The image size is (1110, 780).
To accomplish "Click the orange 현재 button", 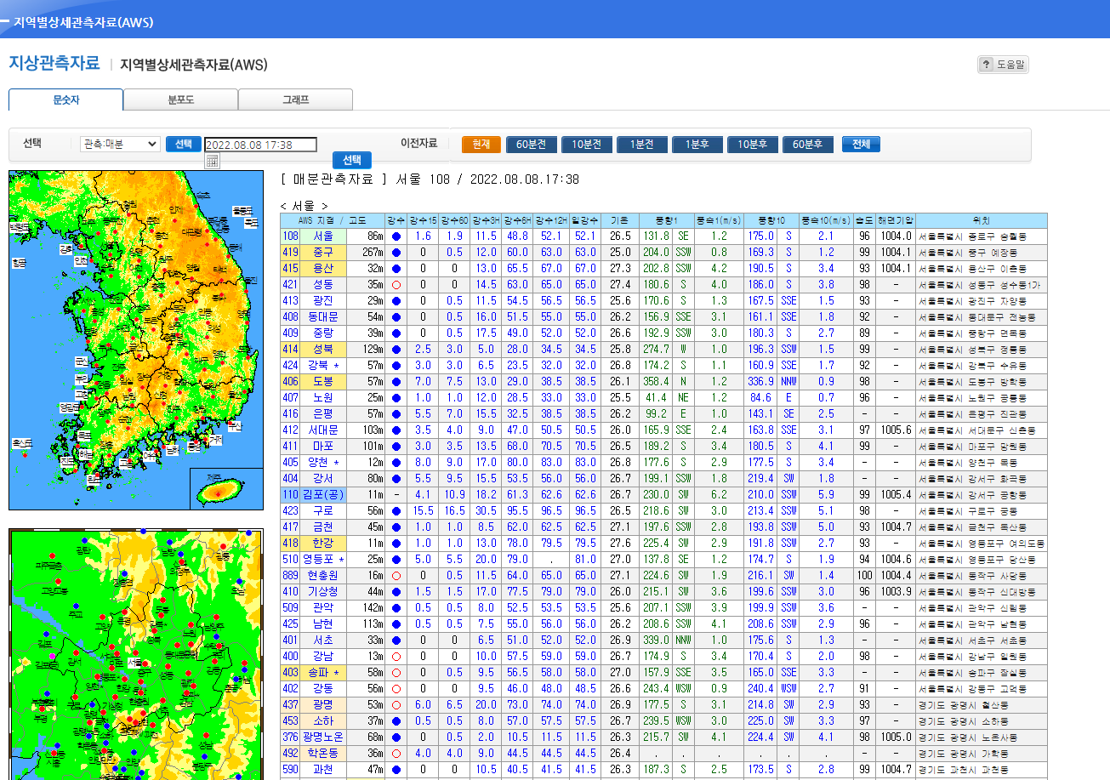I will pyautogui.click(x=481, y=145).
